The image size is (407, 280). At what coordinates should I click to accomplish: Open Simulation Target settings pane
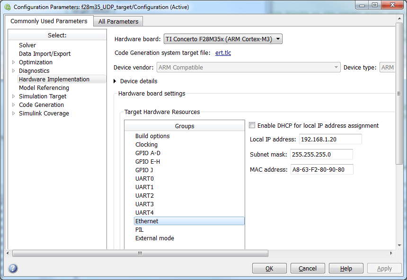(43, 96)
